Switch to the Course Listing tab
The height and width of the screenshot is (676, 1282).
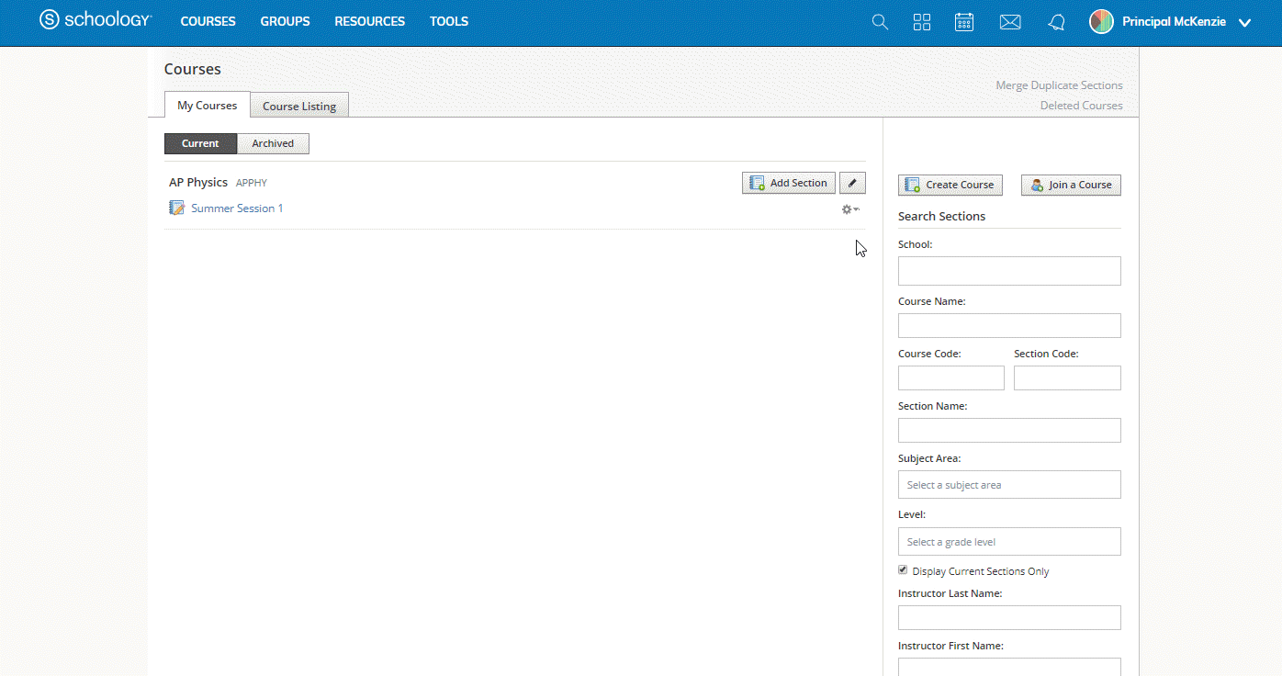[299, 105]
